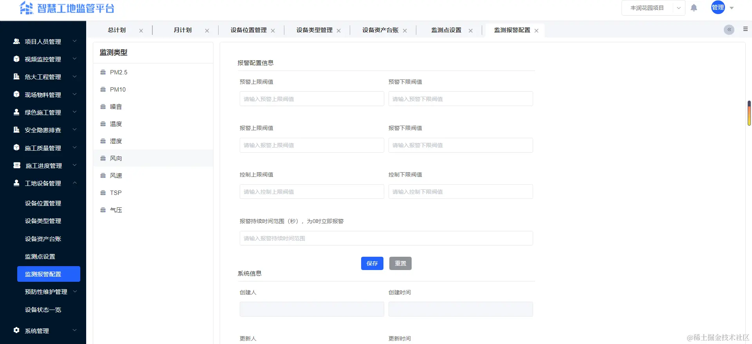
Task: Click the gray 重置 button
Action: click(400, 263)
